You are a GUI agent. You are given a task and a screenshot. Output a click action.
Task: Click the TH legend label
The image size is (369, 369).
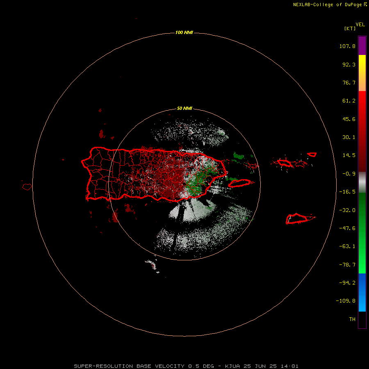coord(352,319)
